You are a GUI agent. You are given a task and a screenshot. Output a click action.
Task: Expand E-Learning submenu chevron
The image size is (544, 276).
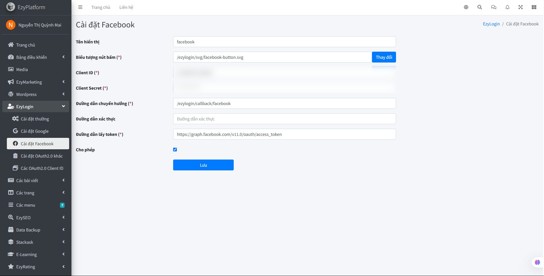click(63, 254)
